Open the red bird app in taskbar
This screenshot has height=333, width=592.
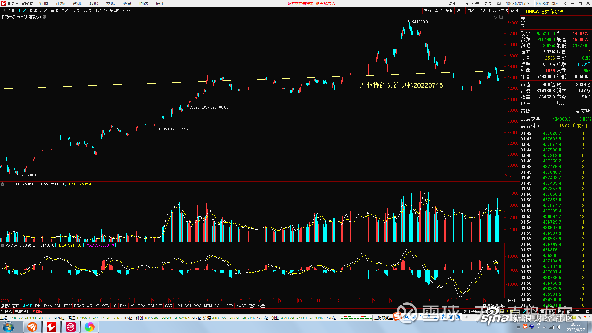[51, 327]
